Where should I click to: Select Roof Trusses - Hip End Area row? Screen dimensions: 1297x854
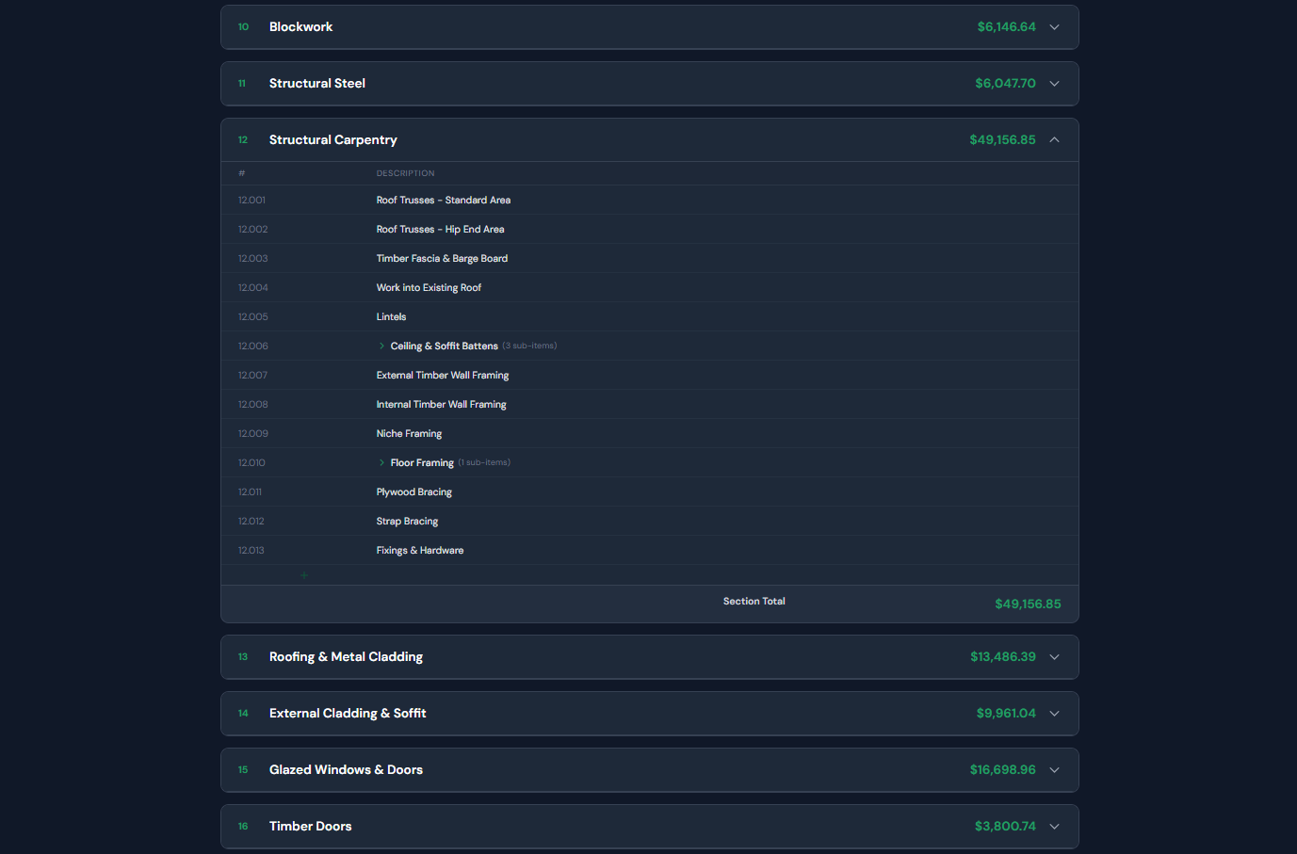(650, 230)
